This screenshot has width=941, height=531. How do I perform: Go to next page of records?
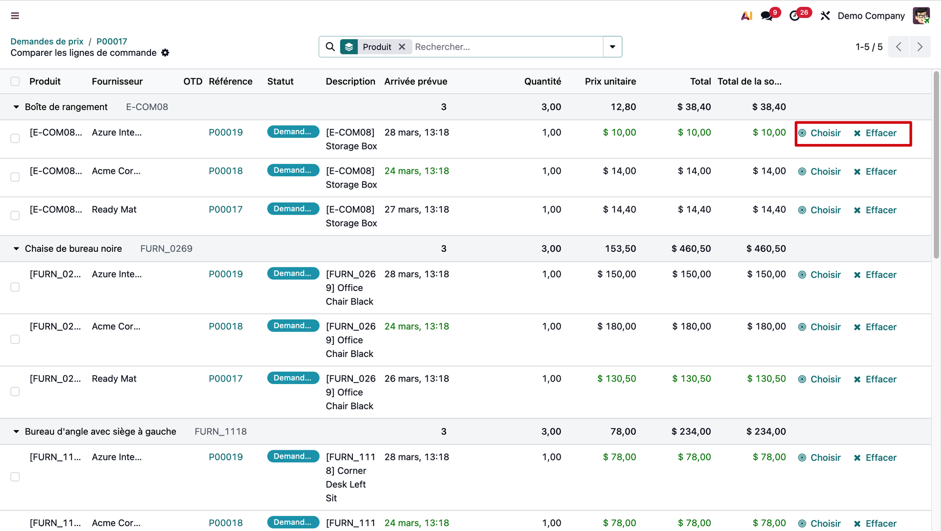919,47
